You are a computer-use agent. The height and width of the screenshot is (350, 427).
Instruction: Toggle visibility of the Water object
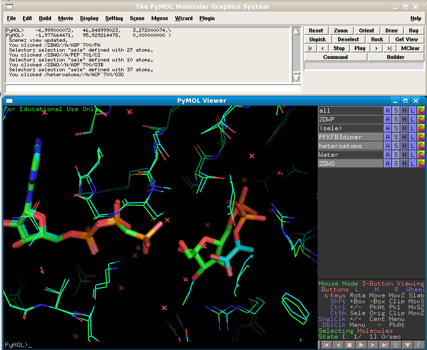(350, 155)
